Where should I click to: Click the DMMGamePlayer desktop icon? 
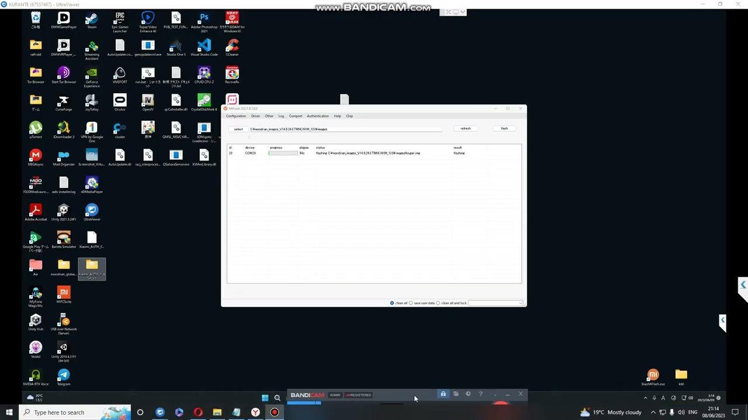coord(64,20)
